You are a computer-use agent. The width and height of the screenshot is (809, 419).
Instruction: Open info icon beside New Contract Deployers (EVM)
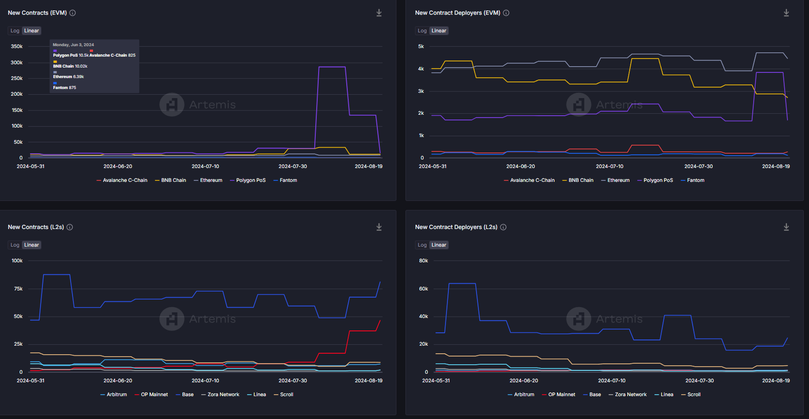pos(506,13)
